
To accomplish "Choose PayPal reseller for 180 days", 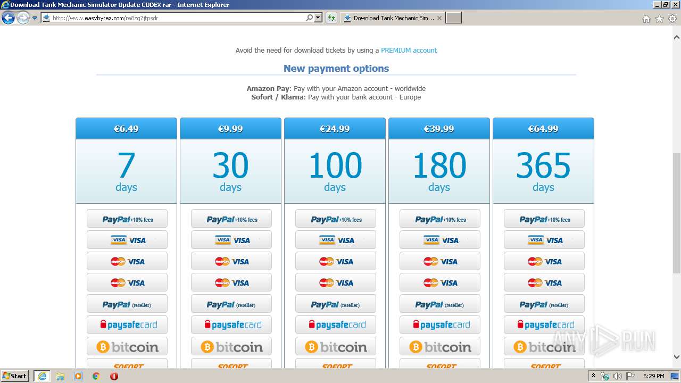I will [x=440, y=304].
